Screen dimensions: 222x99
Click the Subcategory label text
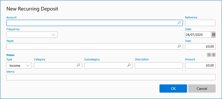tap(92, 59)
